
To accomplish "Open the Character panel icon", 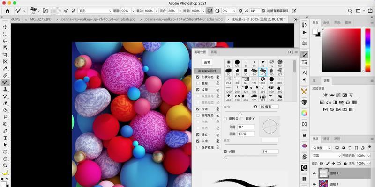I will (x=304, y=73).
